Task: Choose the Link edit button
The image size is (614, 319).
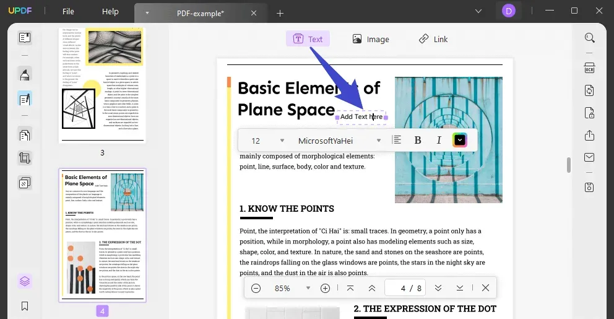Action: (x=433, y=39)
